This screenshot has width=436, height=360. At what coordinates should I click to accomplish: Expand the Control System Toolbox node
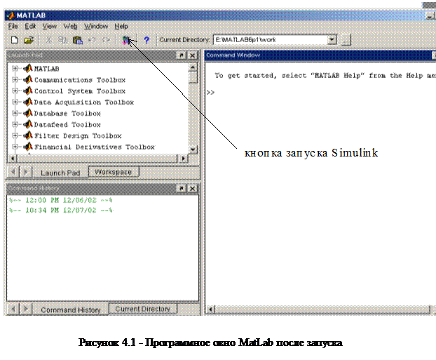pyautogui.click(x=15, y=91)
